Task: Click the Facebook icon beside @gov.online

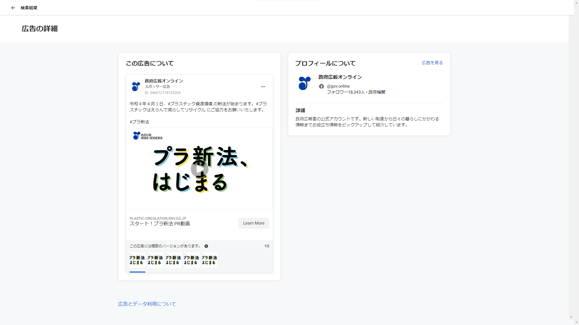Action: pos(321,86)
